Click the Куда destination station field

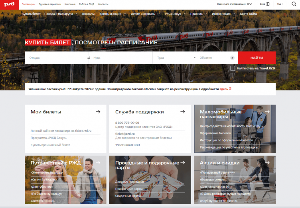coord(120,57)
